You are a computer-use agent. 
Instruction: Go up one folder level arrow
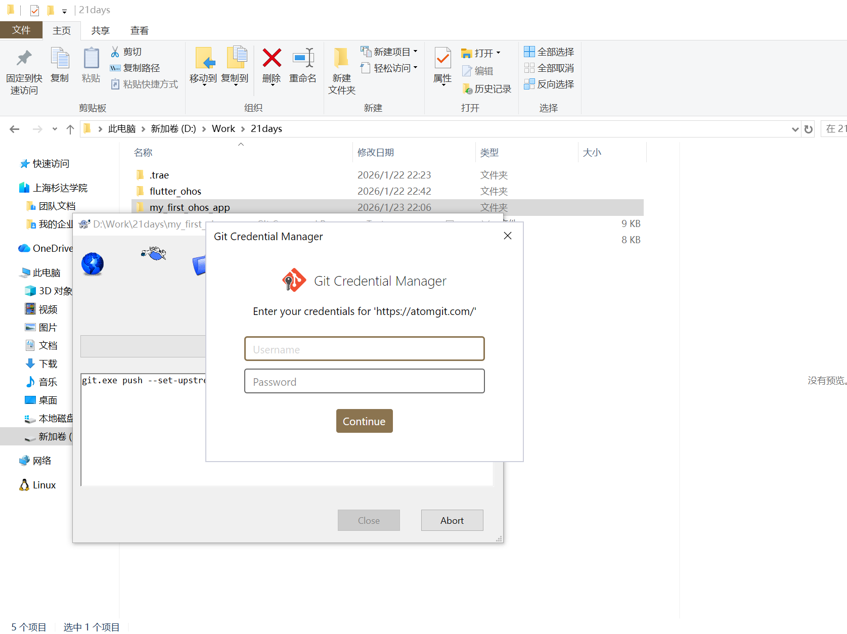tap(70, 129)
